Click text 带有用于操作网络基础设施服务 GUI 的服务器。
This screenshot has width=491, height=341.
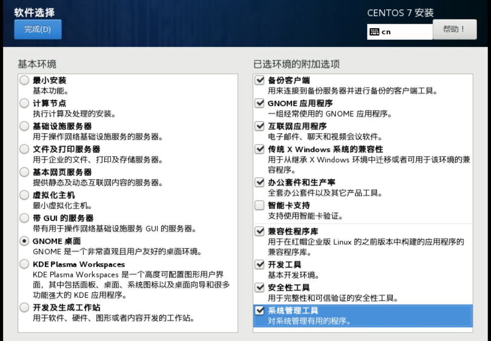coord(115,229)
